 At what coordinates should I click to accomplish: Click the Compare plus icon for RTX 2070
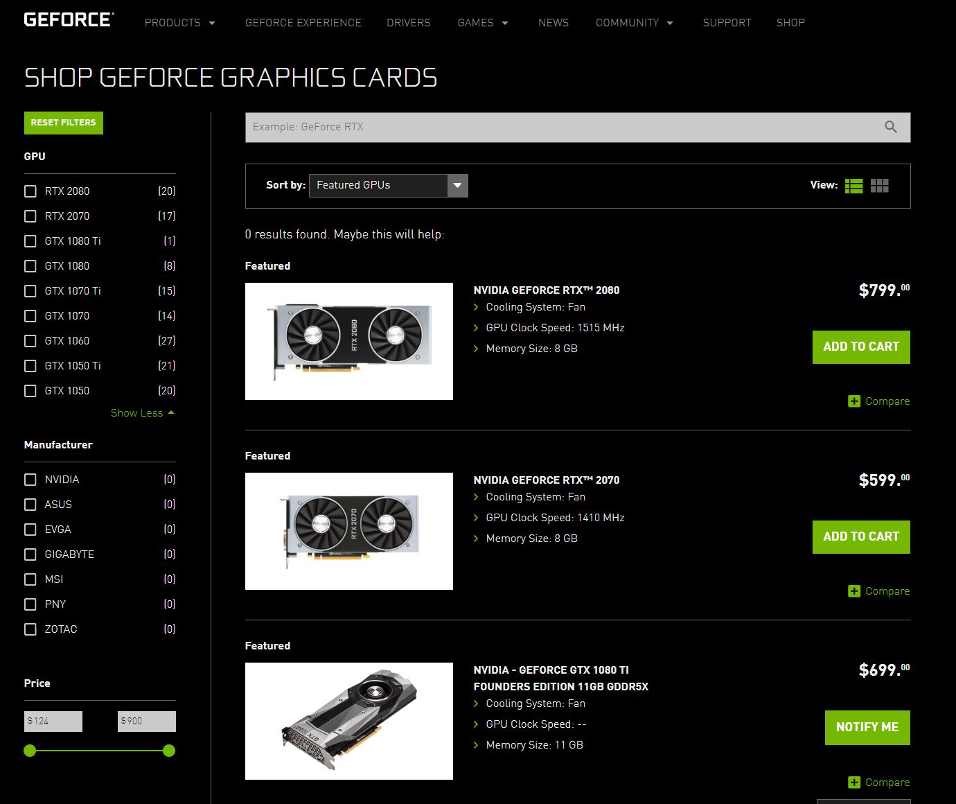854,591
